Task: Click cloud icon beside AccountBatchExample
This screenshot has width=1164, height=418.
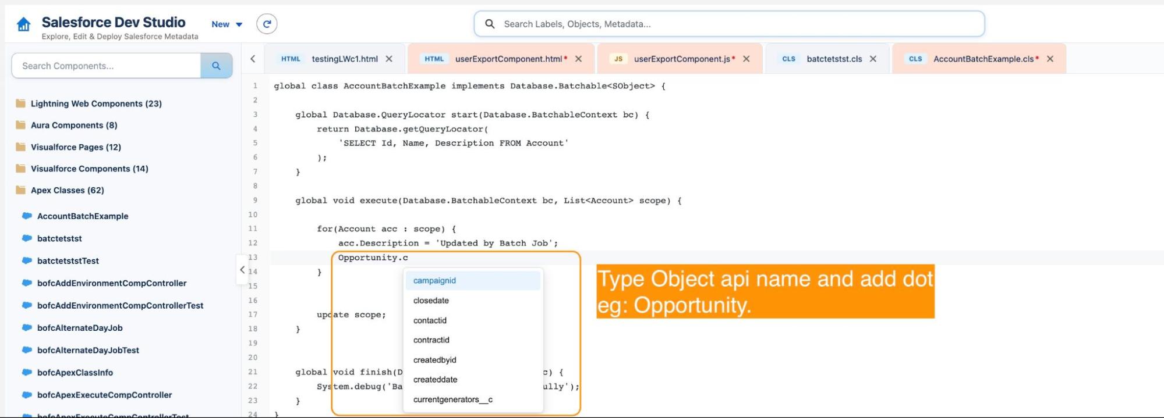Action: [26, 216]
